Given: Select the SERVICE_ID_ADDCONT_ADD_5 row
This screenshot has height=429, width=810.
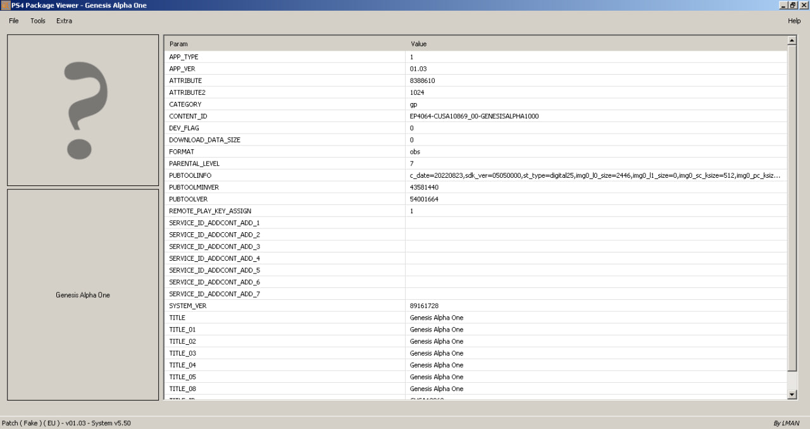Looking at the screenshot, I should 476,270.
